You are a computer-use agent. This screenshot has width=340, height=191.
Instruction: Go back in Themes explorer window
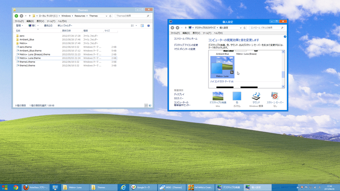point(16,16)
